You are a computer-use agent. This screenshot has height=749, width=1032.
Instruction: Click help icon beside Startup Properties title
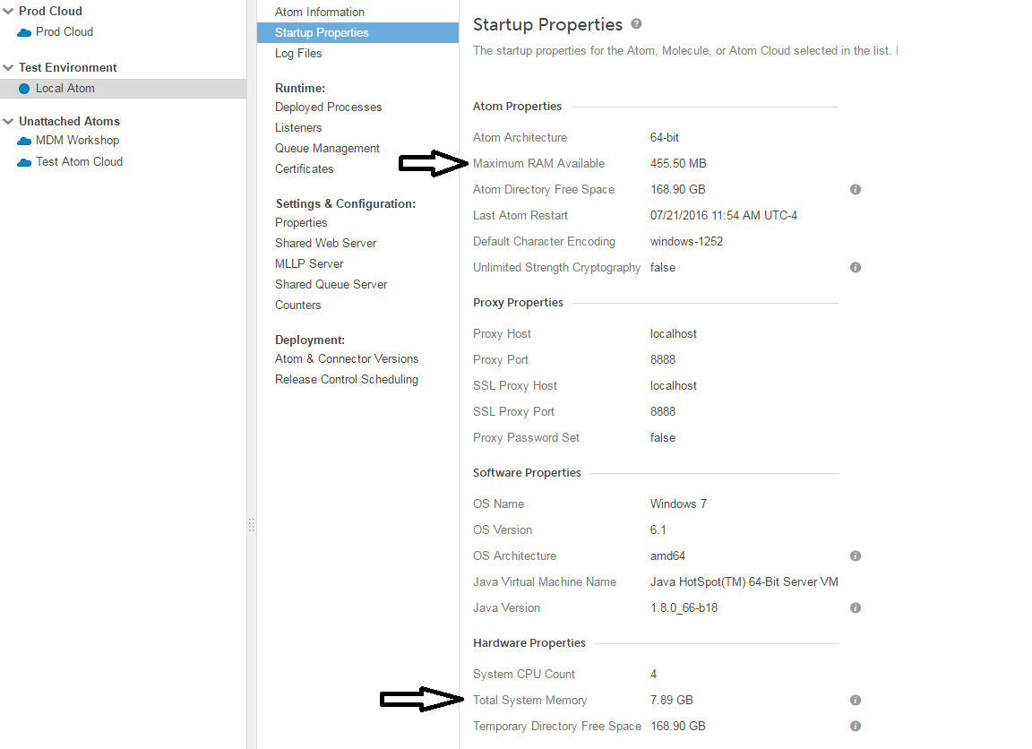tap(636, 24)
